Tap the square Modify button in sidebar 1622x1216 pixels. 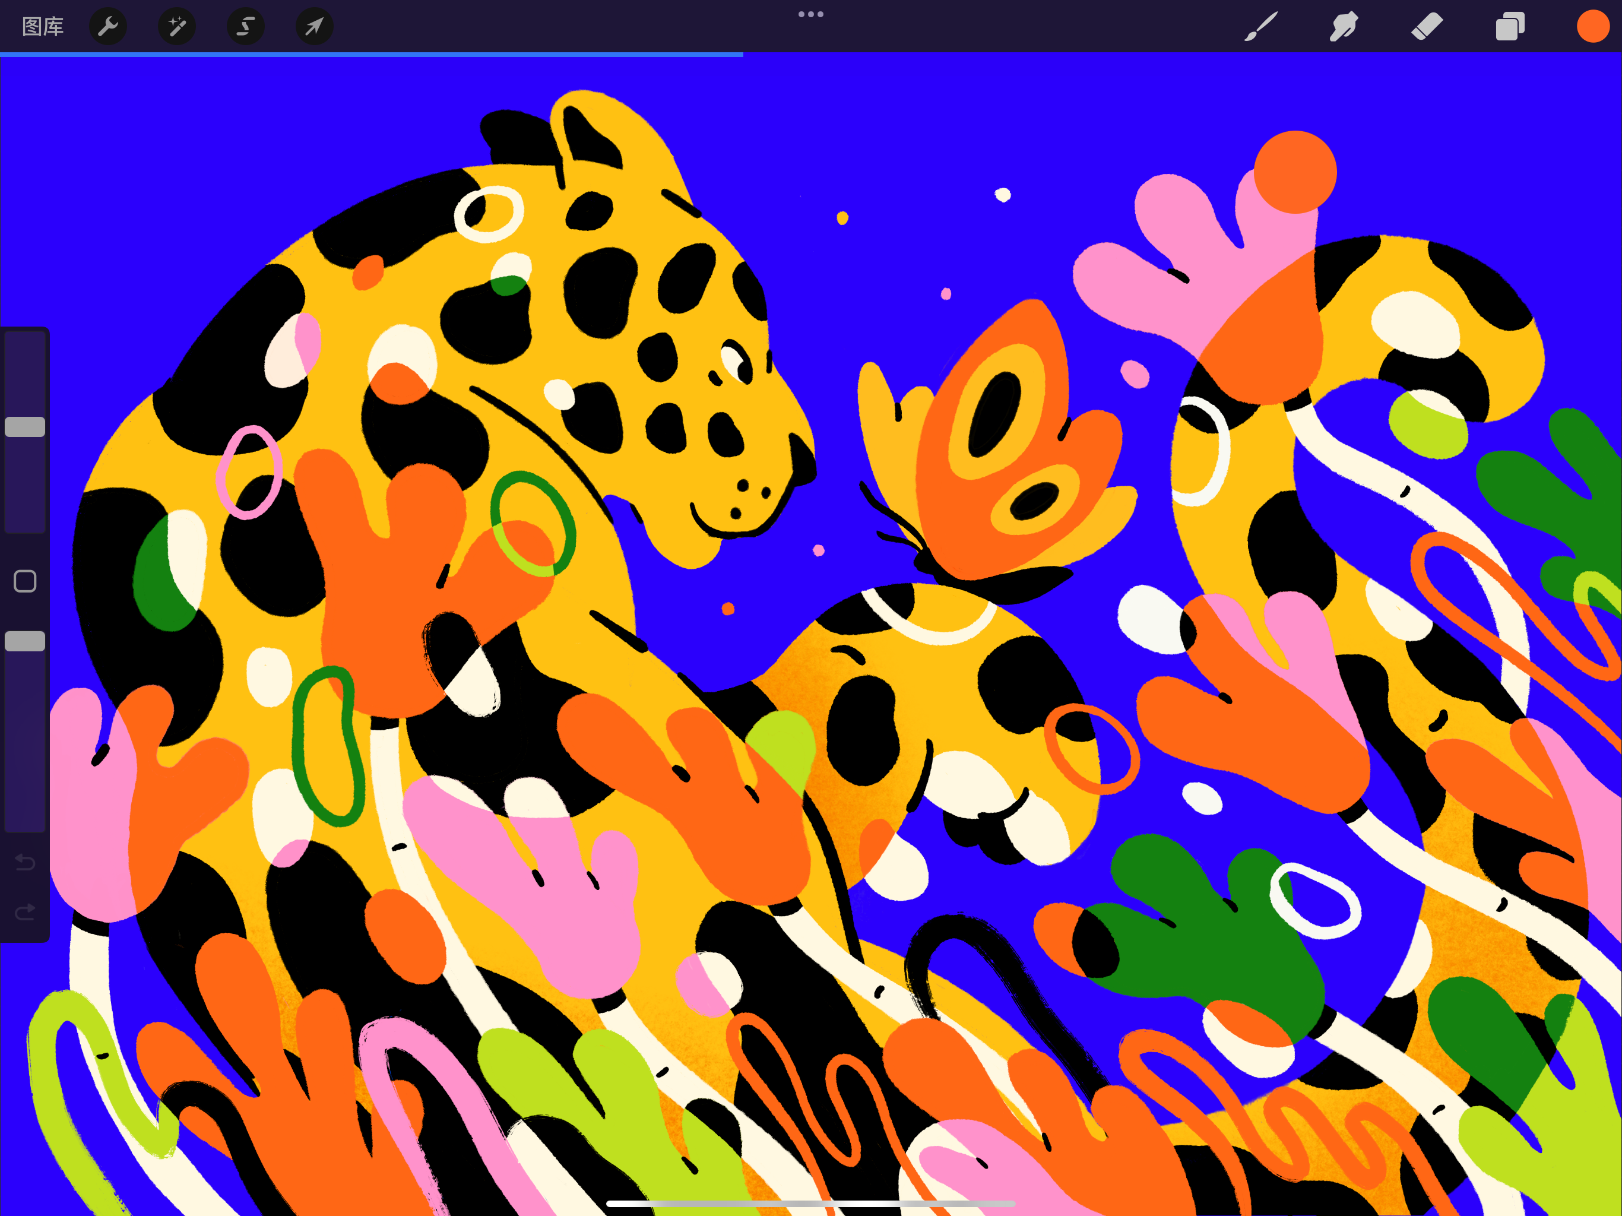pyautogui.click(x=25, y=581)
